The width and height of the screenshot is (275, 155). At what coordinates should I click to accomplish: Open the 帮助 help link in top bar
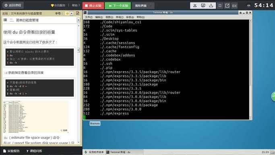point(76,5)
